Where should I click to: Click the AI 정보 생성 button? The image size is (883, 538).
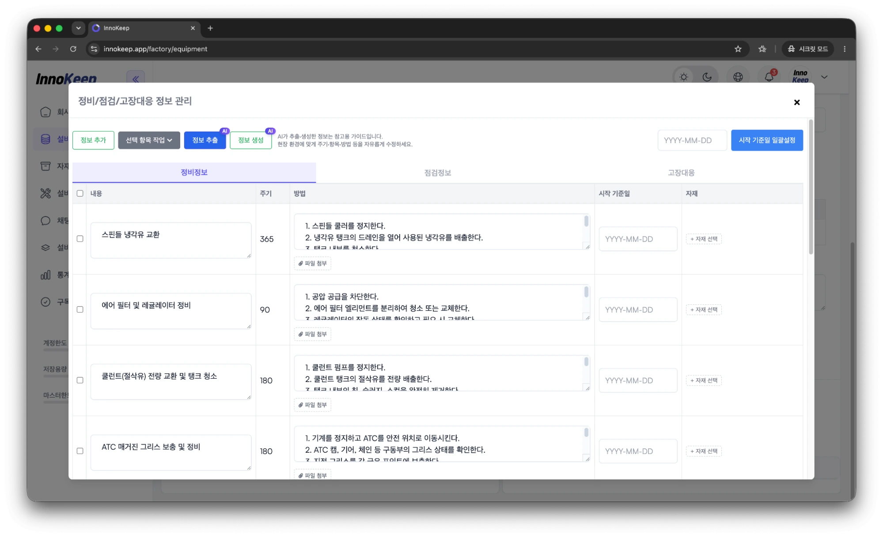pyautogui.click(x=251, y=140)
